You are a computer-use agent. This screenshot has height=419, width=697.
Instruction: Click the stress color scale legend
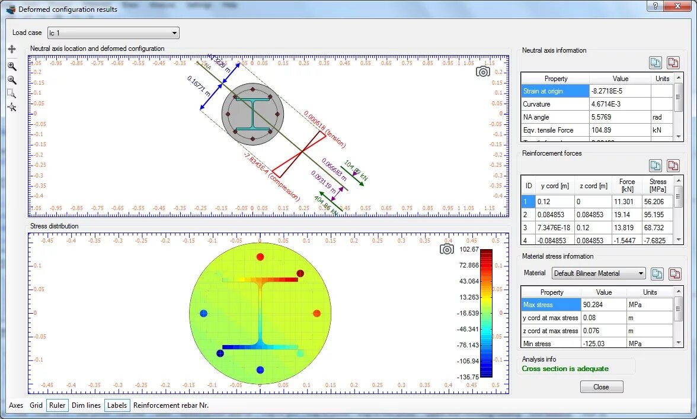(x=486, y=313)
